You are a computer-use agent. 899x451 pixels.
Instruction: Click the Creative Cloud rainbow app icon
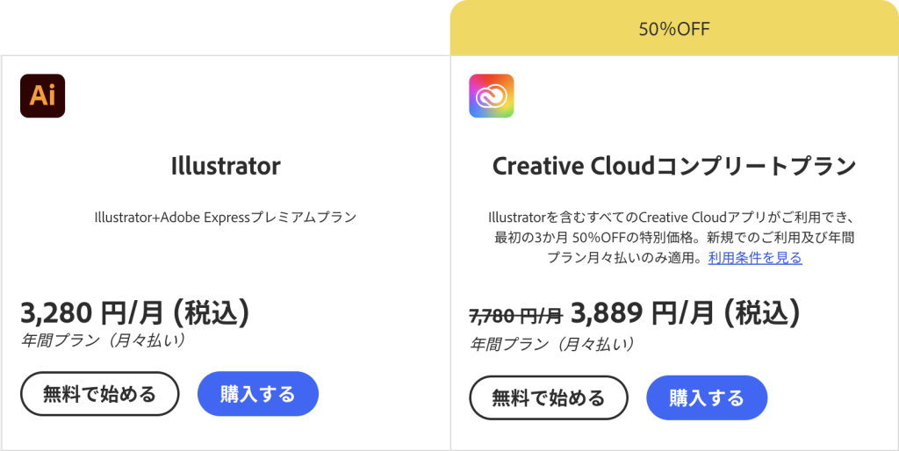coord(492,96)
